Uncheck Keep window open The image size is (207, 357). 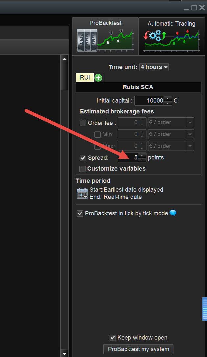pos(113,338)
